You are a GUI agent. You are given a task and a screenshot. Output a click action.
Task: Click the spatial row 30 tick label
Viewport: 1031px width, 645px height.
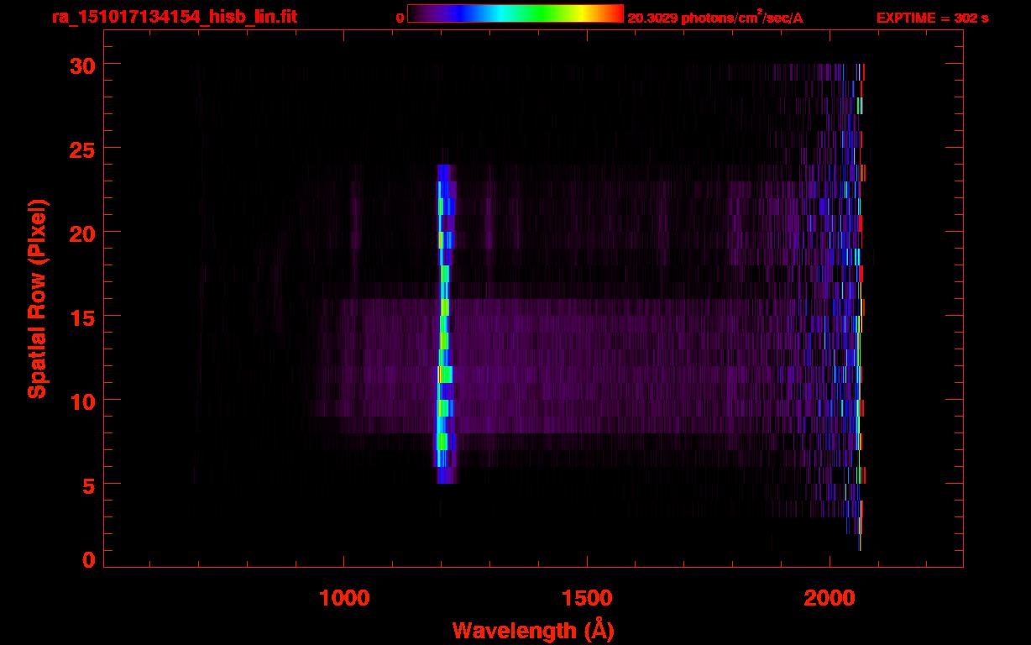[82, 65]
